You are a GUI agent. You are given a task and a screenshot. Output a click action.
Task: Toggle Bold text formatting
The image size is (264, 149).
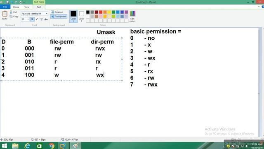[x=32, y=19]
